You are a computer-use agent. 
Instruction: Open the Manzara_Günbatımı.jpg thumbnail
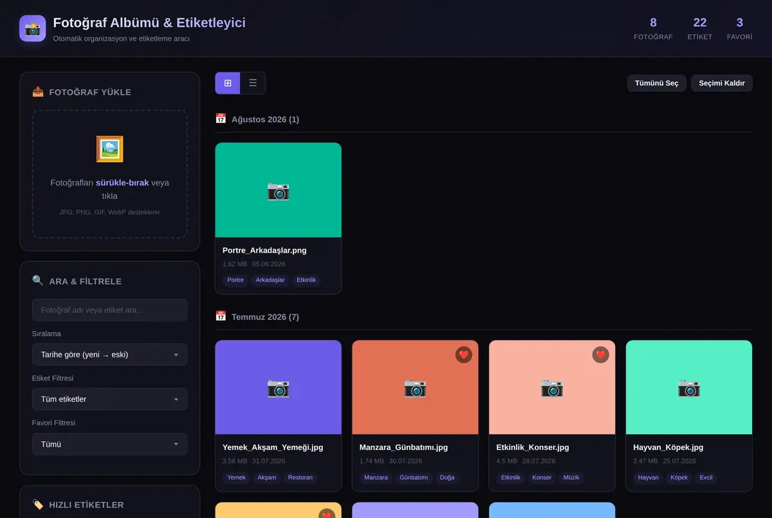[x=416, y=388]
